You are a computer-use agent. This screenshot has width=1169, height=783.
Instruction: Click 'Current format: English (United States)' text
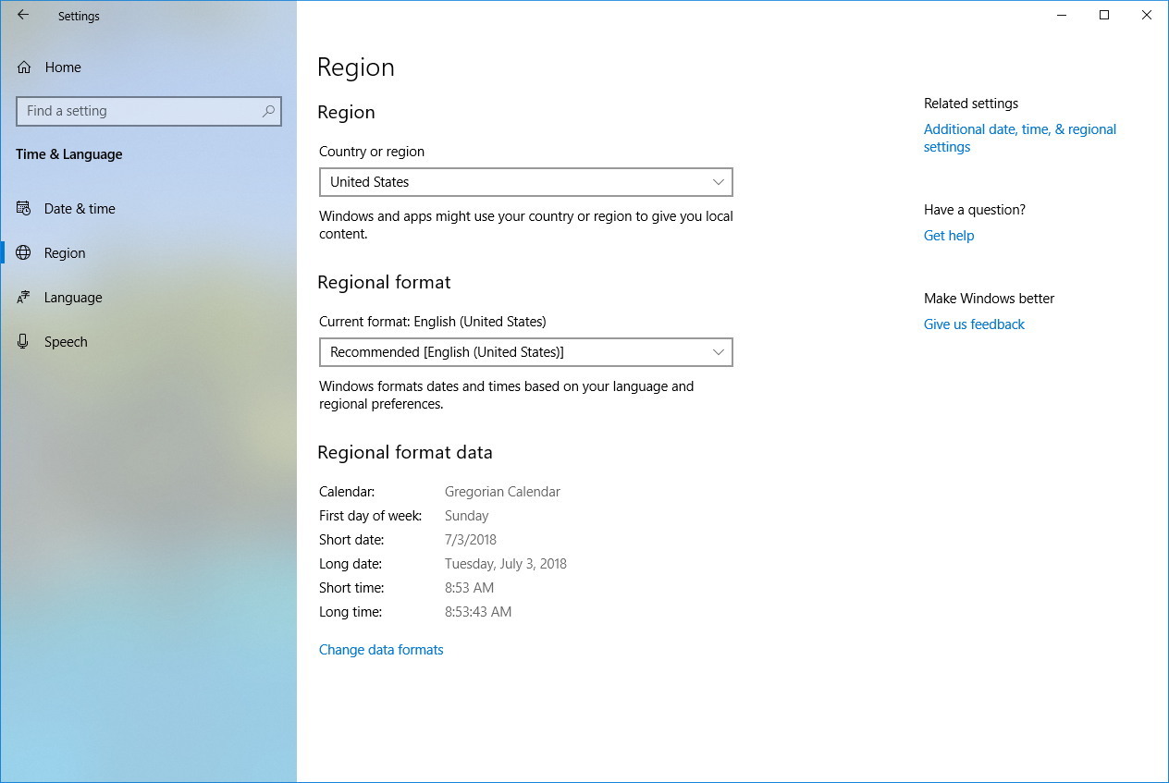coord(433,322)
